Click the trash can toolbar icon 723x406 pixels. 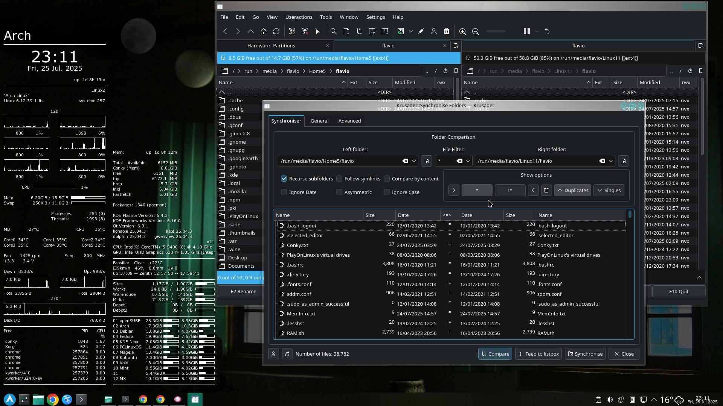click(x=447, y=32)
